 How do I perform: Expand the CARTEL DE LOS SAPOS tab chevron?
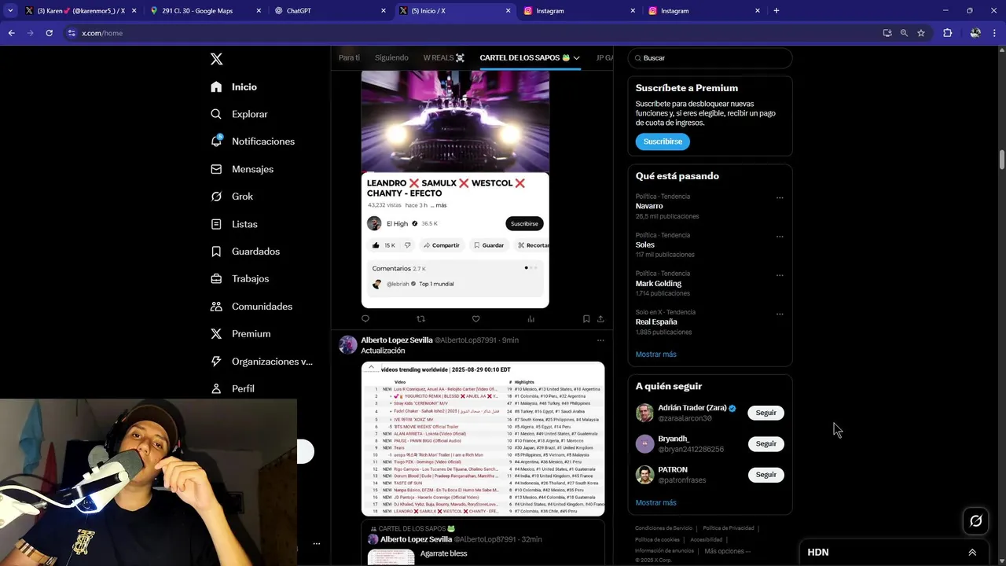tap(576, 57)
